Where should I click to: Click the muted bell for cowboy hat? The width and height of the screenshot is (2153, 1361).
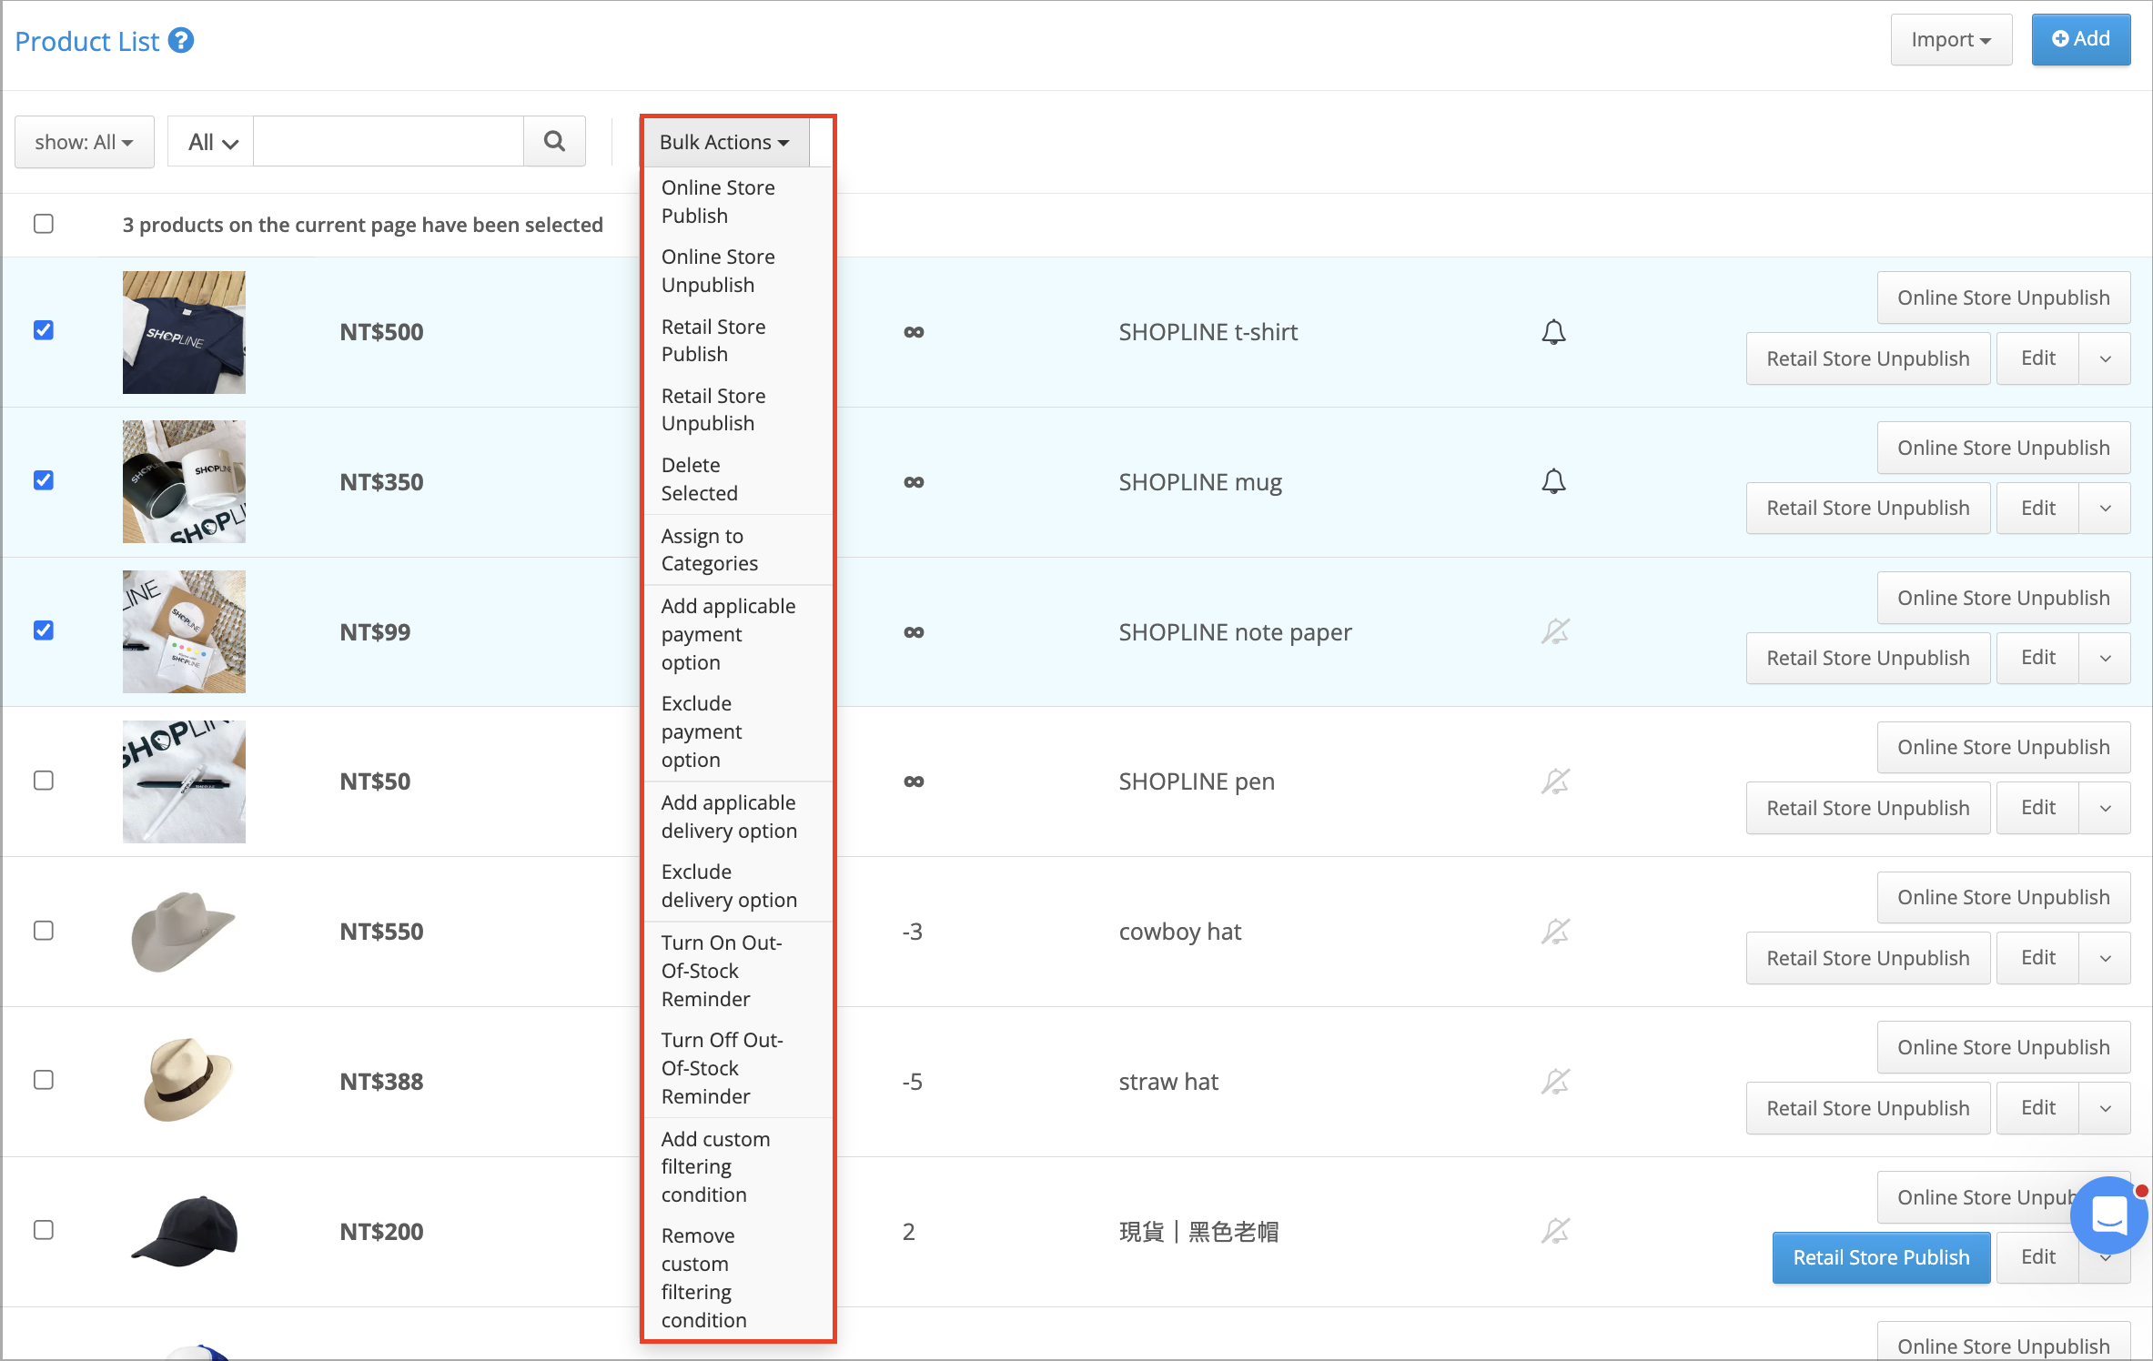point(1555,932)
